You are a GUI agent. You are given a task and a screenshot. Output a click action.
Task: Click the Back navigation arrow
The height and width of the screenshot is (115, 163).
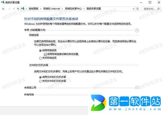pos(4,9)
